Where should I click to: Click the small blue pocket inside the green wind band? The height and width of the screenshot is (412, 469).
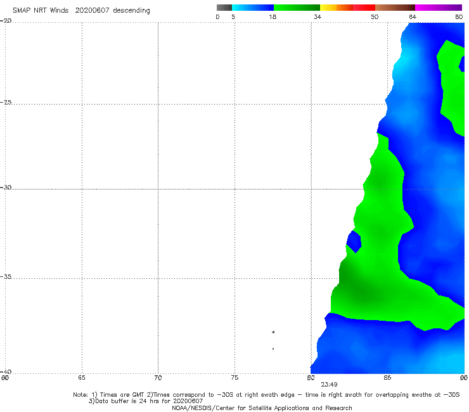(354, 241)
